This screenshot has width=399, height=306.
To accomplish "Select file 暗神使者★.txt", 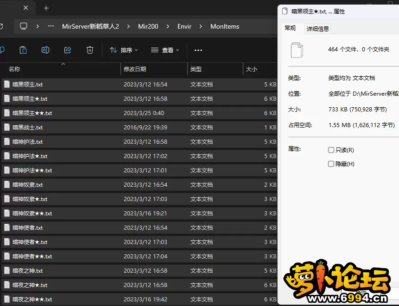I will (30, 242).
